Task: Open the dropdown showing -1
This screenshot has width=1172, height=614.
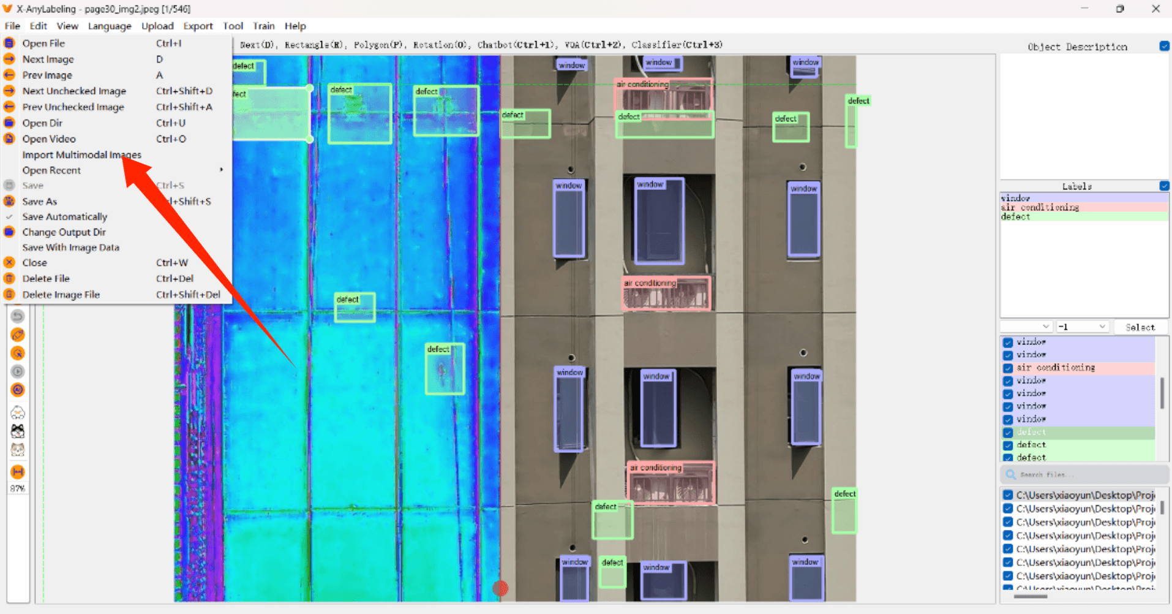Action: (1082, 327)
